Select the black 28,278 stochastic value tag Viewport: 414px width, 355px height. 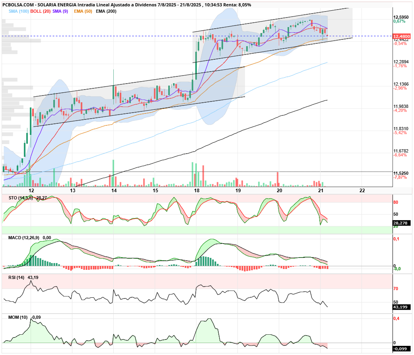(402, 223)
